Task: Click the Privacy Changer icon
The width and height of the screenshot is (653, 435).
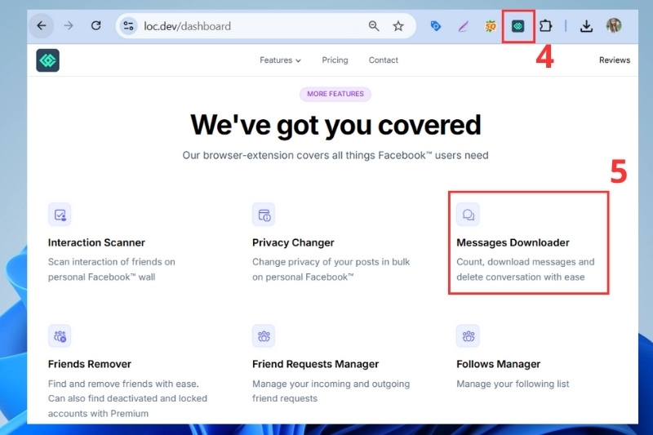Action: [x=264, y=215]
